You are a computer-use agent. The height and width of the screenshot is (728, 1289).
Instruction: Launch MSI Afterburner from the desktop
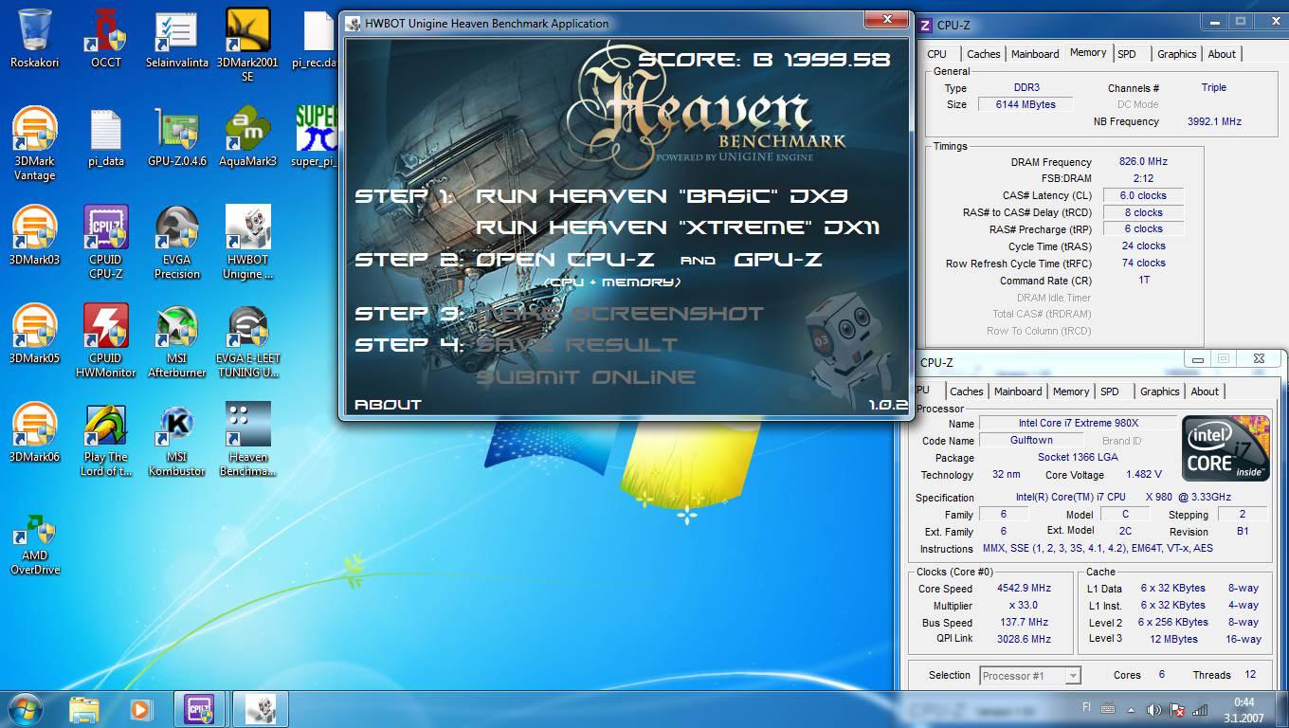click(x=177, y=340)
